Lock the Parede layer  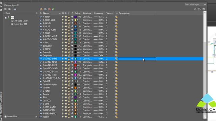pyautogui.click(x=69, y=94)
